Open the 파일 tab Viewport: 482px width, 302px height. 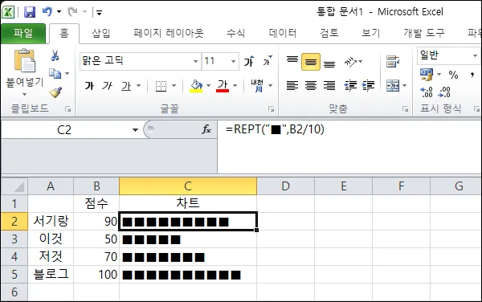pyautogui.click(x=23, y=33)
